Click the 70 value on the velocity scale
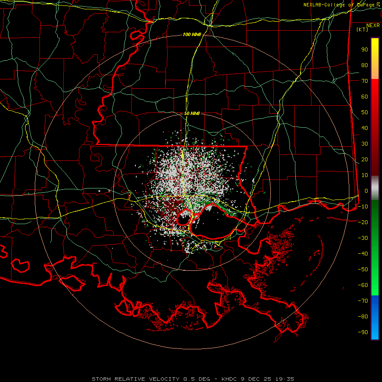Image resolution: width=382 pixels, height=382 pixels. [x=365, y=81]
